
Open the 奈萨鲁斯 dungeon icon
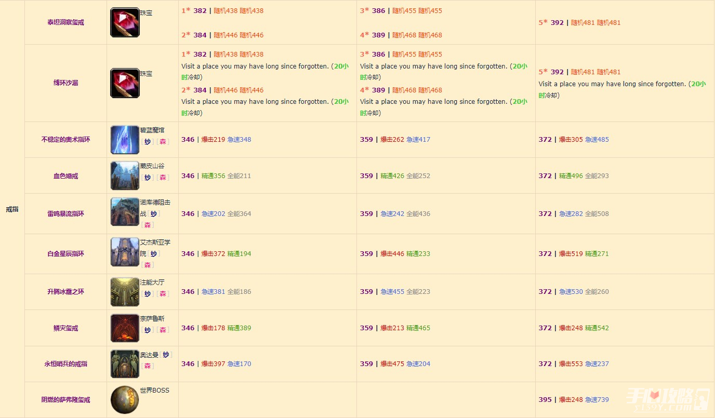pyautogui.click(x=125, y=328)
